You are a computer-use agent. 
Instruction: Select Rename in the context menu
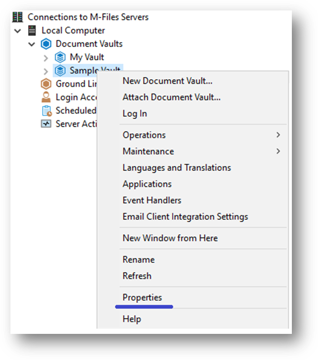[138, 260]
